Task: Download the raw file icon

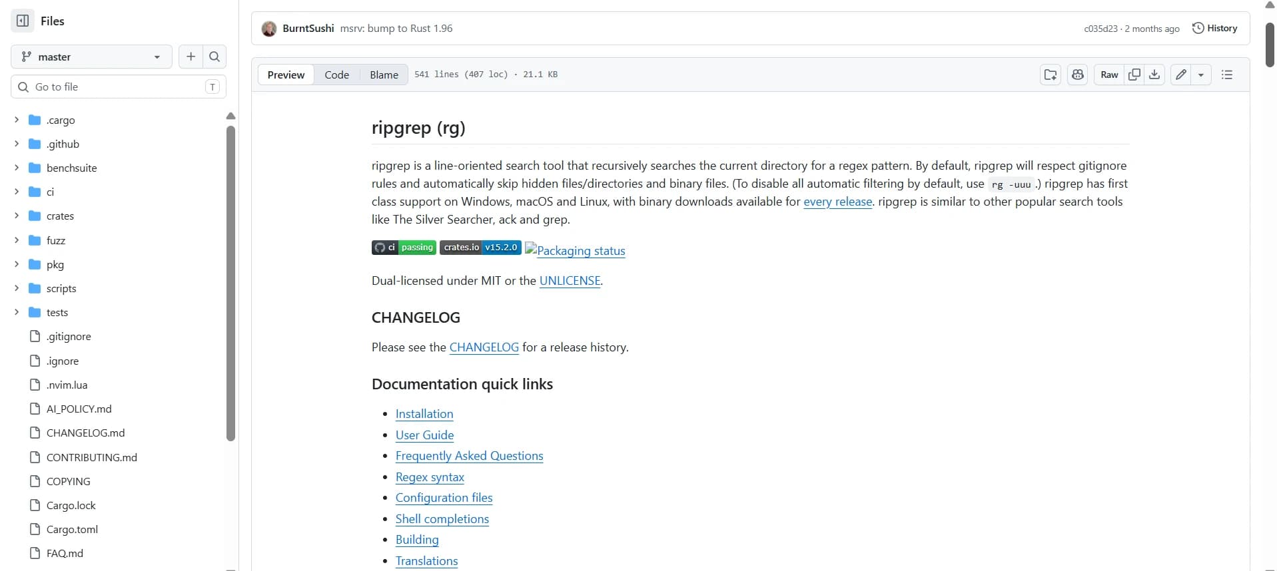Action: click(1154, 75)
